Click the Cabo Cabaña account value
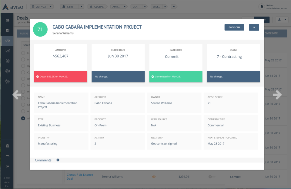The width and height of the screenshot is (291, 189). pos(103,103)
